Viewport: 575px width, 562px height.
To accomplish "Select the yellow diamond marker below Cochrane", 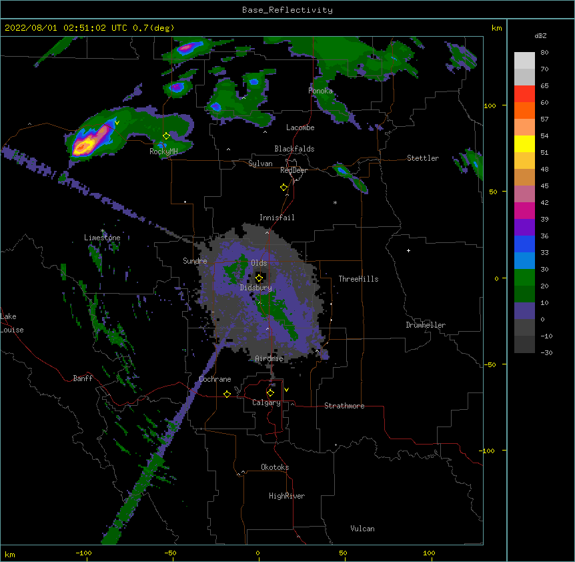I will (x=227, y=394).
